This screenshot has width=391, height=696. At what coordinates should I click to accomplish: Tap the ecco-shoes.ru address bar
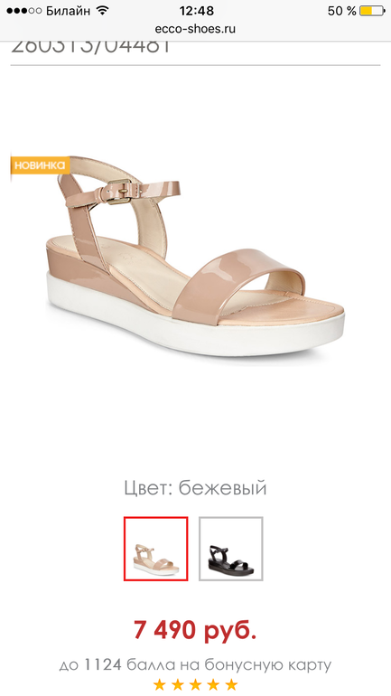click(195, 29)
